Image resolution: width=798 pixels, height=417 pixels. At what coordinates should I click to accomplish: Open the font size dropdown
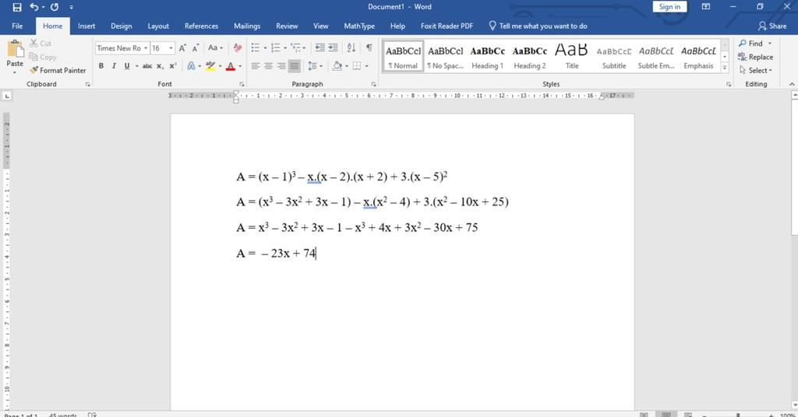pos(171,48)
